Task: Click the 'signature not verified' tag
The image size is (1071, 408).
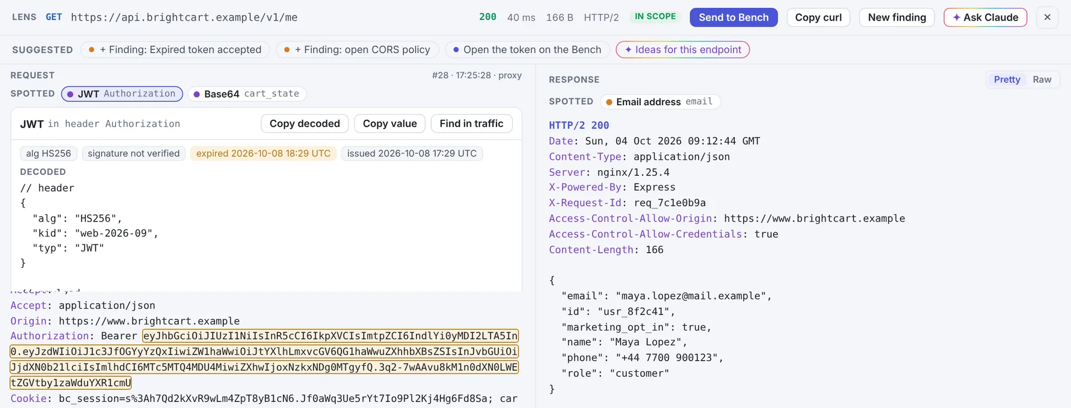Action: 134,153
